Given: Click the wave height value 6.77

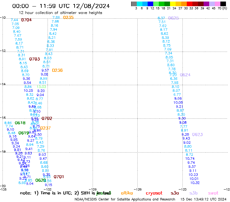Looking at the screenshot, I should 177,94.
